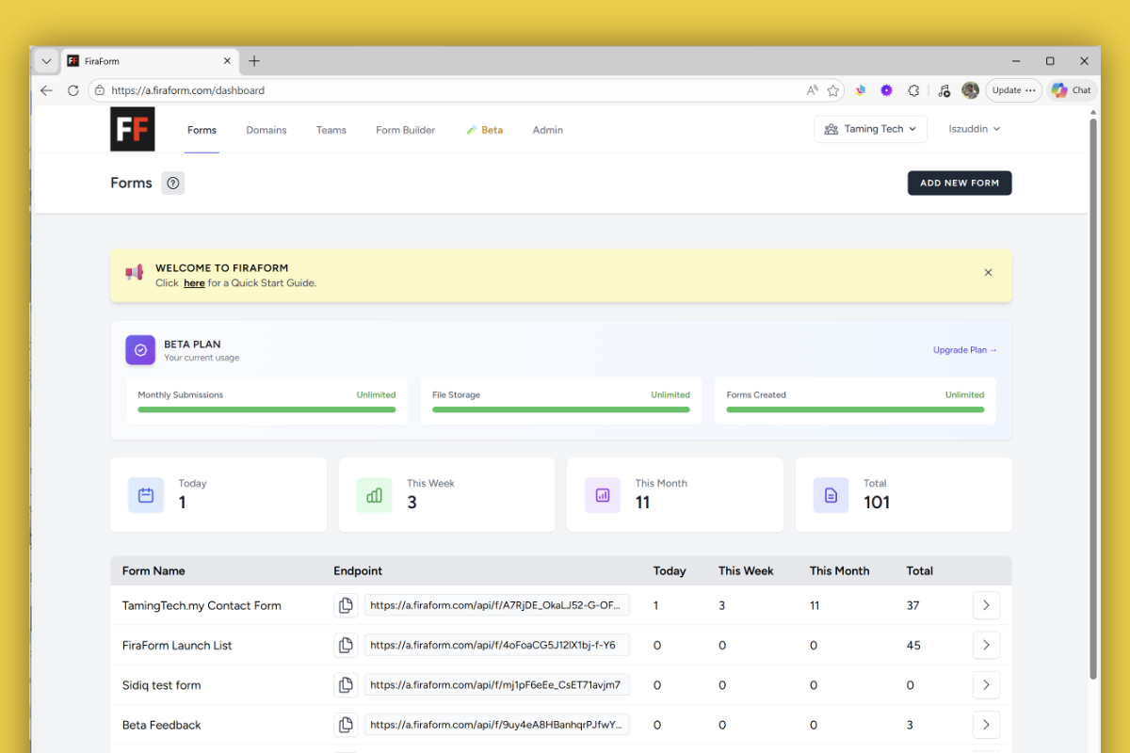Image resolution: width=1130 pixels, height=753 pixels.
Task: Click the Today calendar stat icon
Action: click(146, 494)
